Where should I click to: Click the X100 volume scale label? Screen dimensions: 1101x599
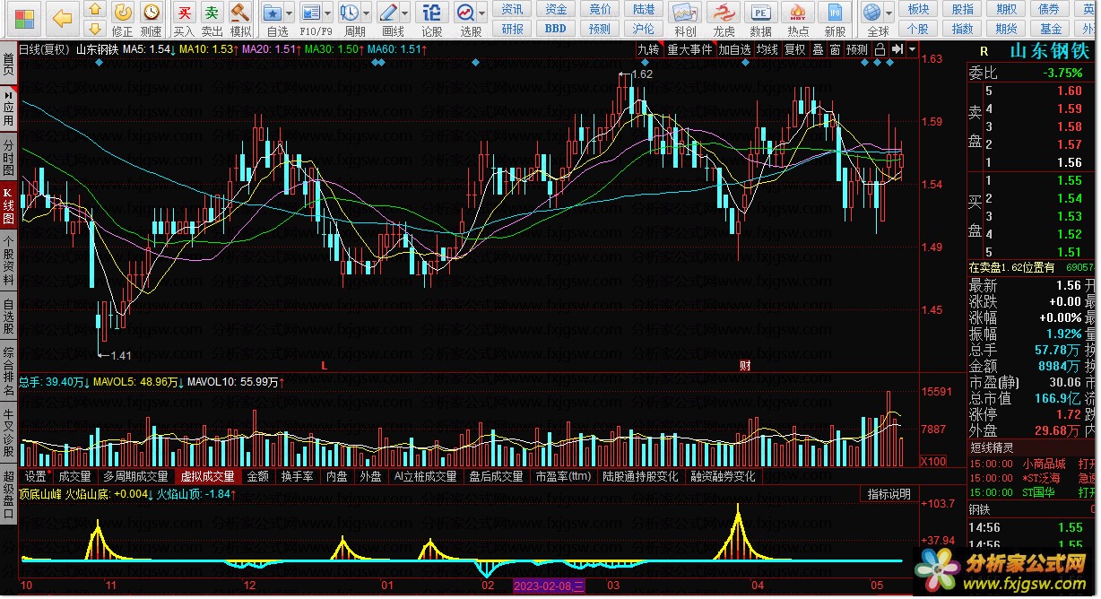(x=933, y=461)
